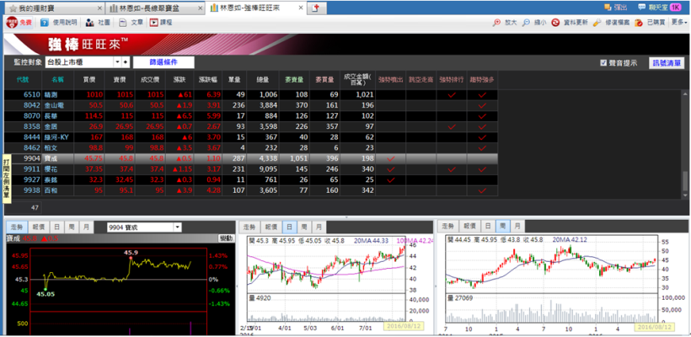Click the new tab icon after the tabs
The height and width of the screenshot is (337, 691).
[315, 8]
